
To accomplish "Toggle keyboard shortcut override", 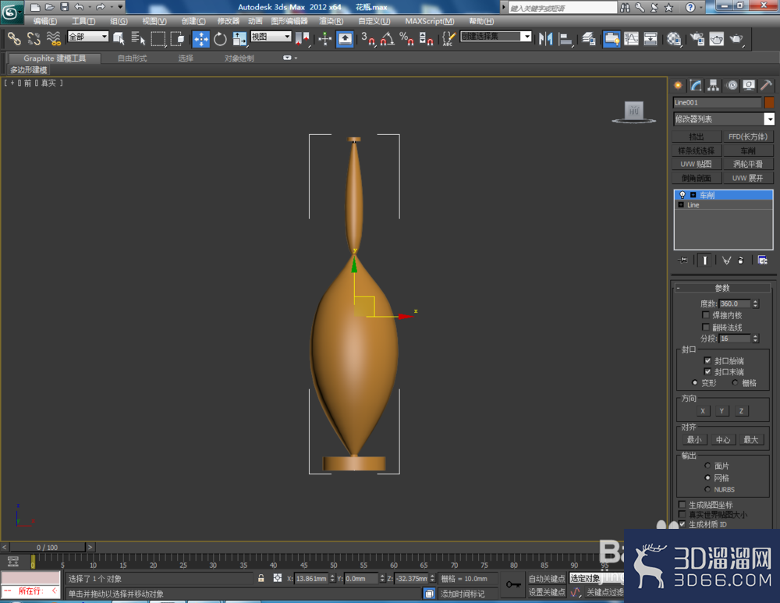I will [345, 39].
